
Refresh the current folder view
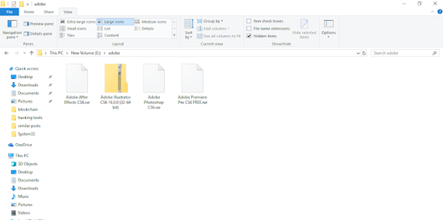tap(364, 53)
